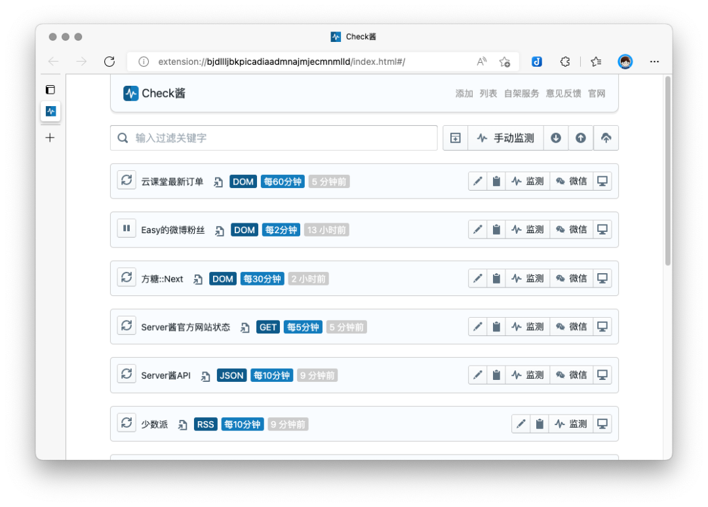Screen dimensions: 708x507
Task: Click 微信 button in Easy的微博粉丝 row
Action: coord(571,230)
